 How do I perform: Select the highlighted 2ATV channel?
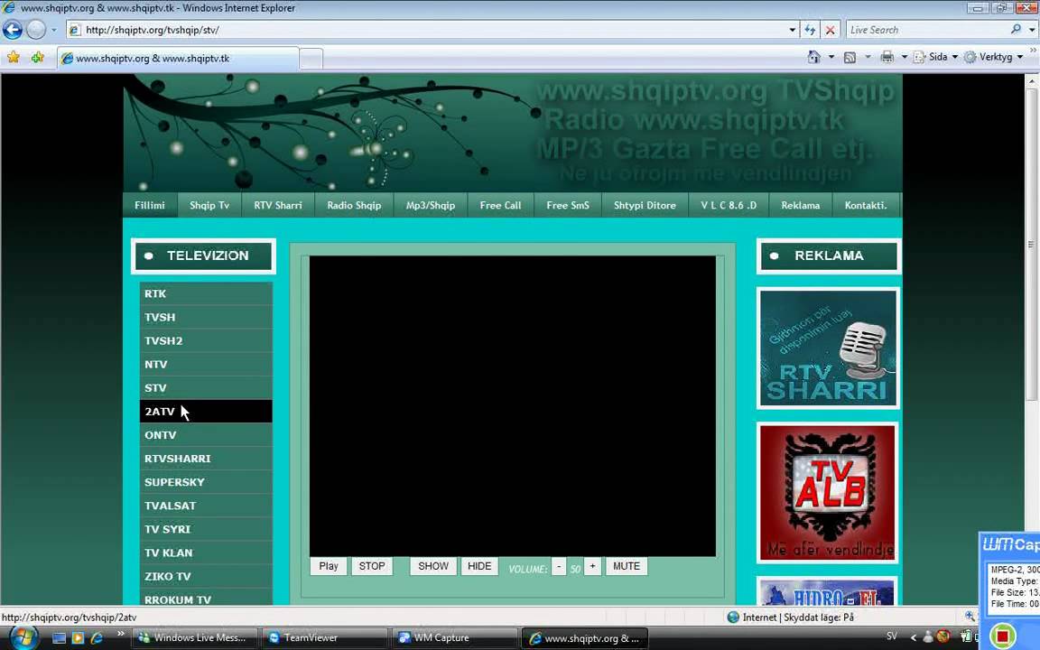[206, 412]
